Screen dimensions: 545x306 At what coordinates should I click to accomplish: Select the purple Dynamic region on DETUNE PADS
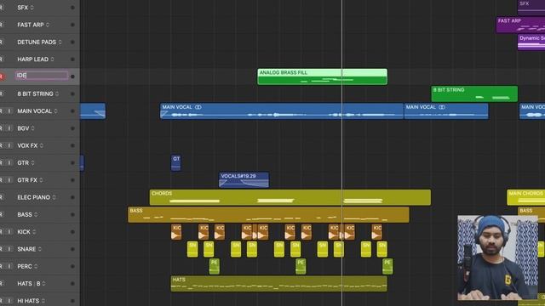coord(531,42)
